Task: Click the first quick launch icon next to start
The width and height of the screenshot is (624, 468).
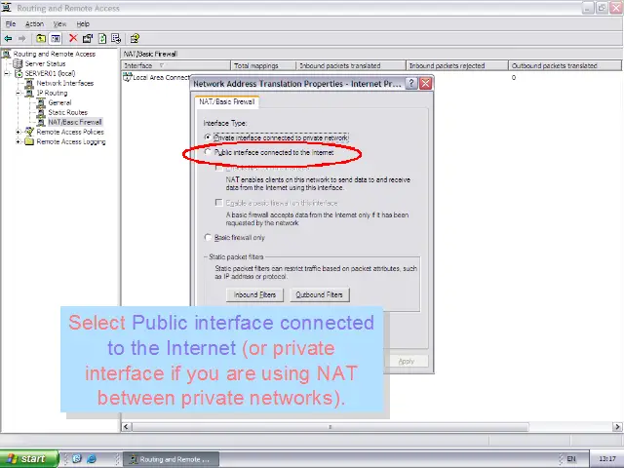Action: click(x=77, y=459)
